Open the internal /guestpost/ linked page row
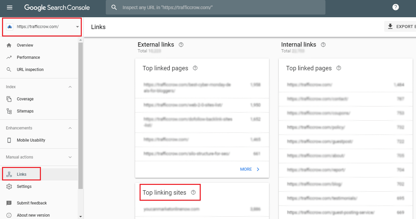The width and height of the screenshot is (416, 219). pos(346,142)
